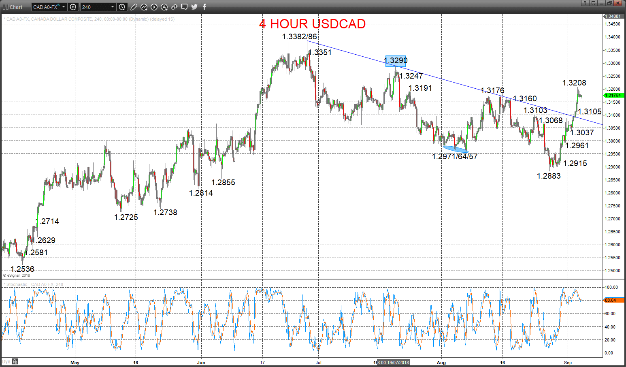Viewport: 626px width, 367px height.
Task: Click the help question mark button
Action: (x=585, y=3)
